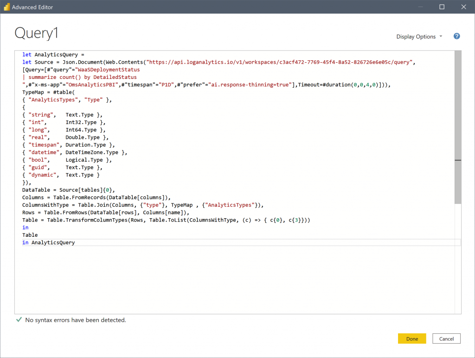Click the Timeout=#duration(0,0,4,0) expression
This screenshot has height=358, width=475.
click(x=339, y=85)
